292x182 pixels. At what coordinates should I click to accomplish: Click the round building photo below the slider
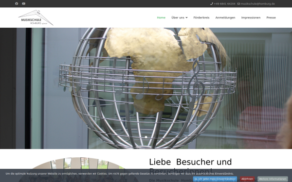[78, 169]
